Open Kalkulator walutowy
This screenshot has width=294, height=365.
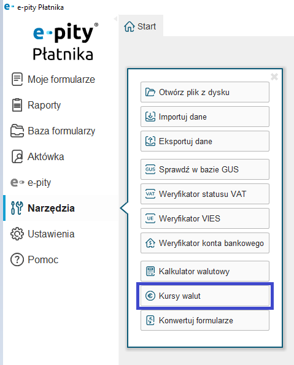click(205, 271)
